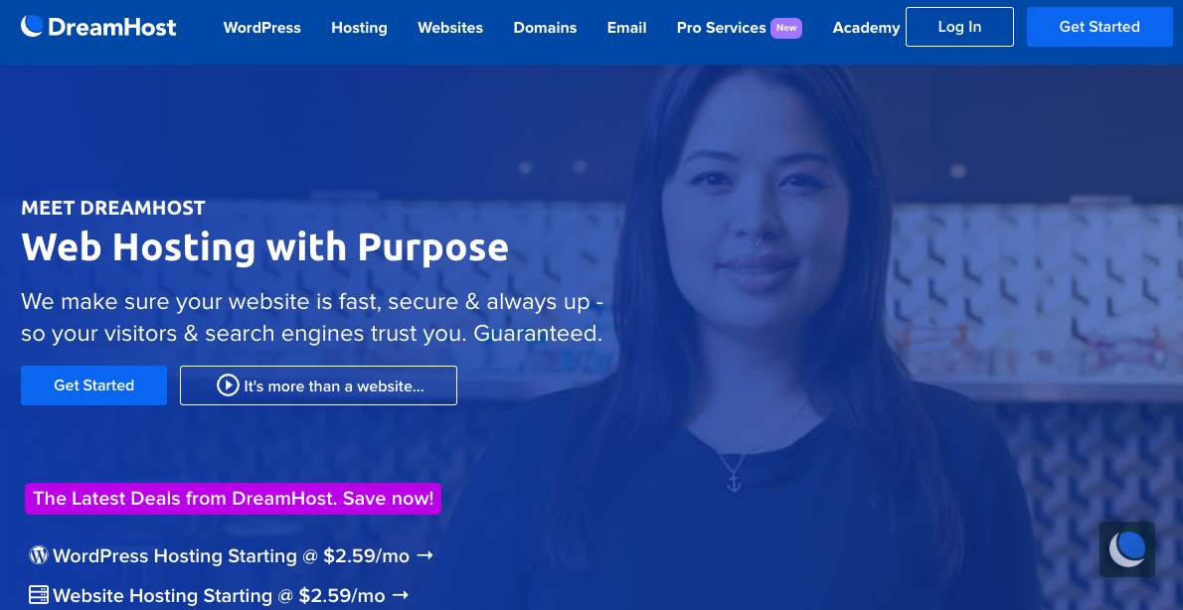
Task: Click the play circle icon
Action: point(228,385)
